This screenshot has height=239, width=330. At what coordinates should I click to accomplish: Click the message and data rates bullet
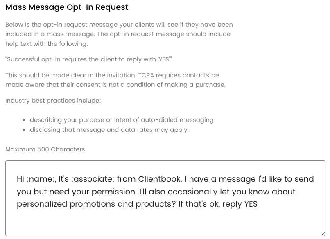pos(109,130)
